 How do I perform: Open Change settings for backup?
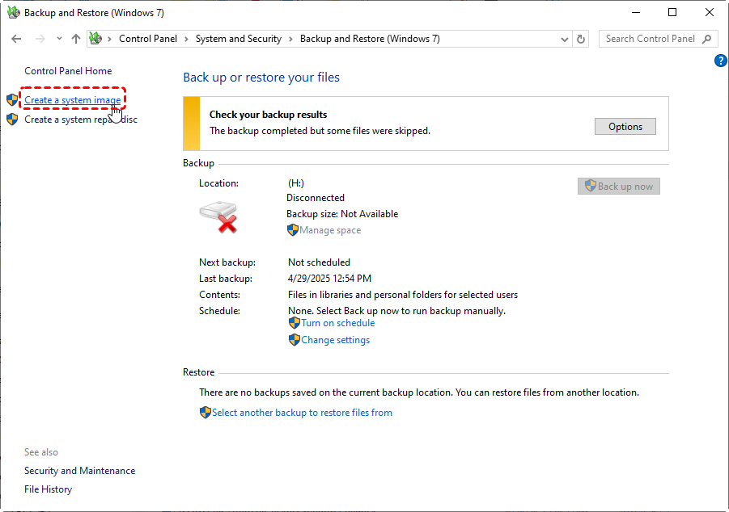335,340
